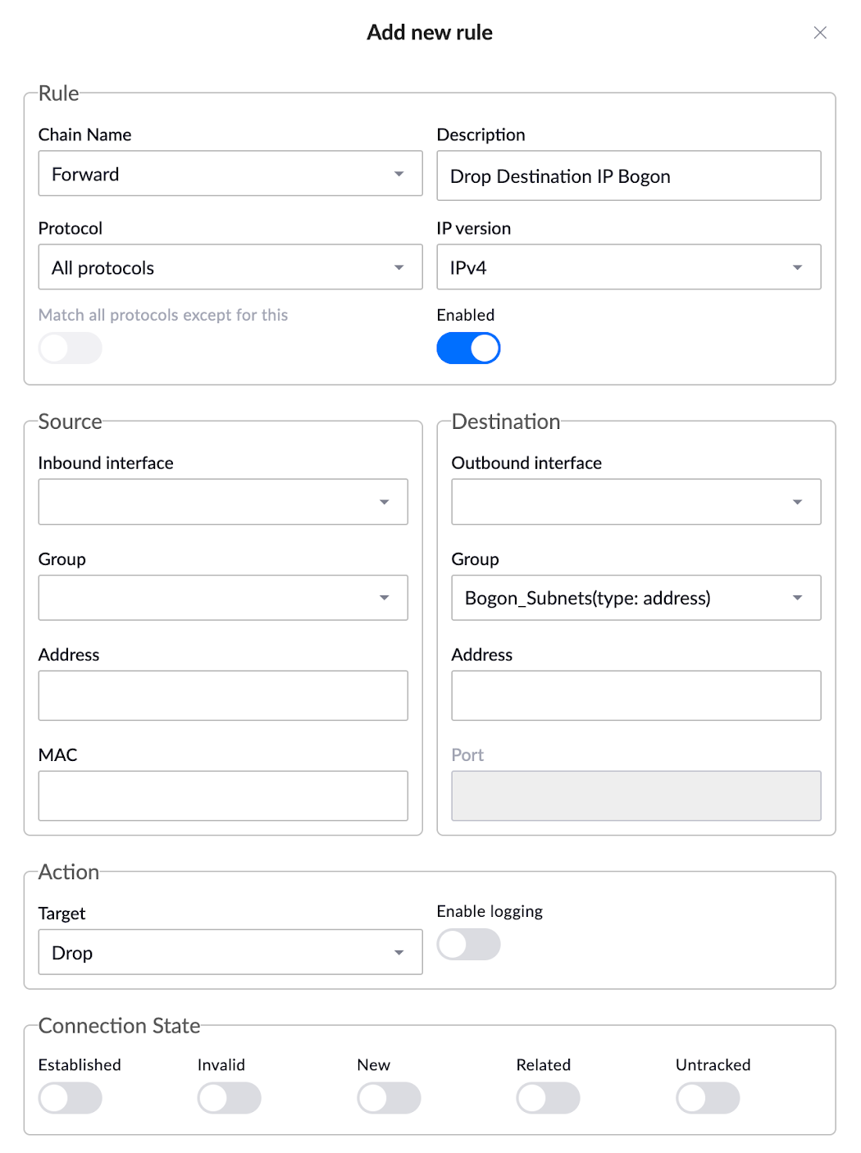Disable the Enabled toggle for this rule
Image resolution: width=861 pixels, height=1153 pixels.
click(x=468, y=348)
